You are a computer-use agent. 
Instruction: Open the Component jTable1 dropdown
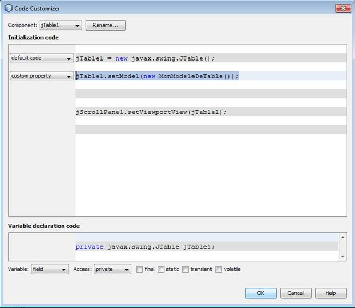(61, 25)
